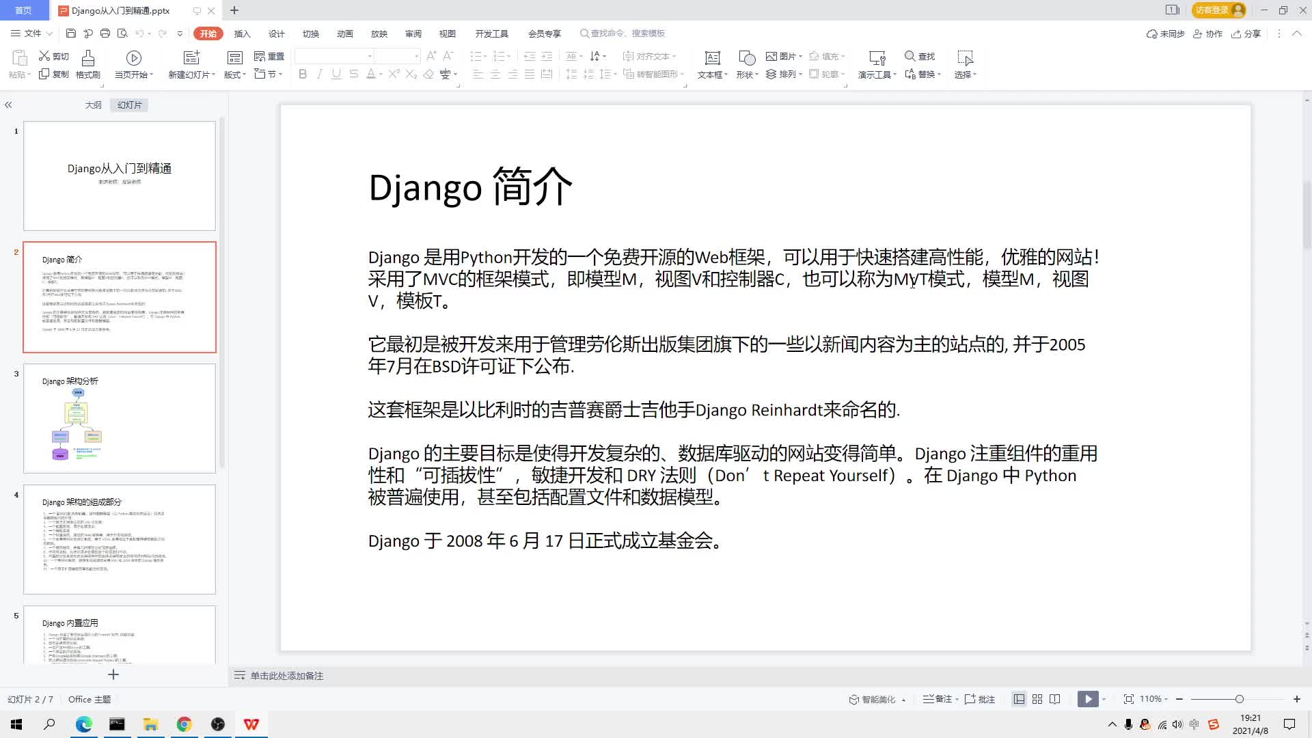Start slideshow from status bar play button
The width and height of the screenshot is (1312, 738).
click(x=1088, y=699)
